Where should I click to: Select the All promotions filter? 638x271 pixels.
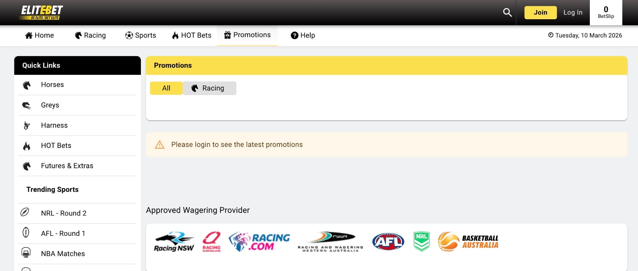[x=166, y=88]
